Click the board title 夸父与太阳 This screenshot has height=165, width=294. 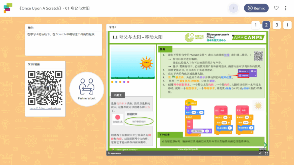pyautogui.click(x=54, y=8)
